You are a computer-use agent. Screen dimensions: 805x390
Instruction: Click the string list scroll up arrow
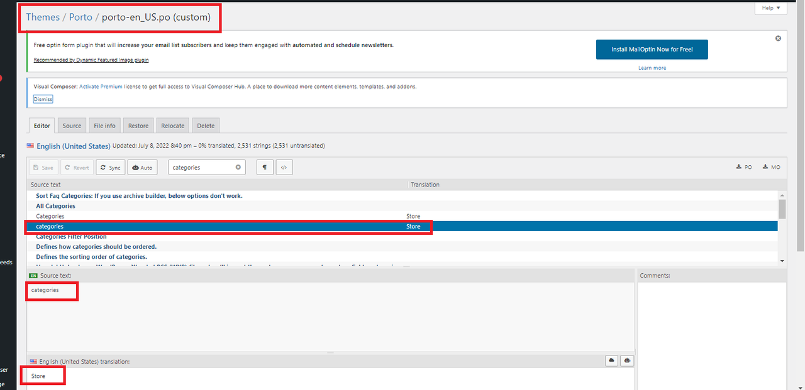coord(782,195)
